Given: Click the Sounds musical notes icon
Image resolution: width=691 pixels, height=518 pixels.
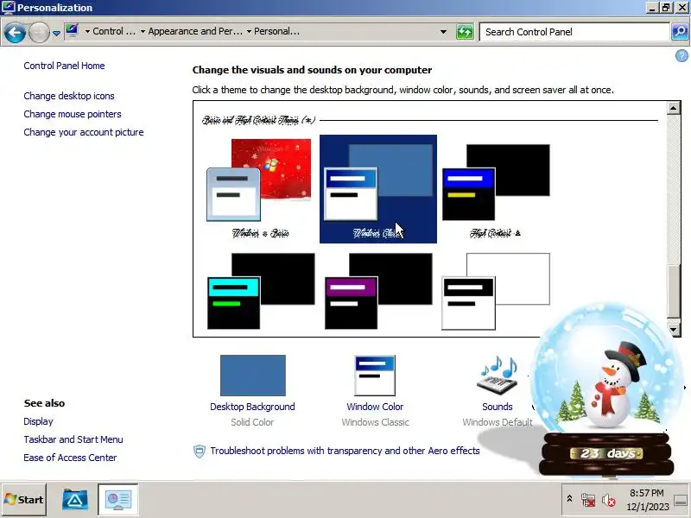Looking at the screenshot, I should tap(498, 375).
